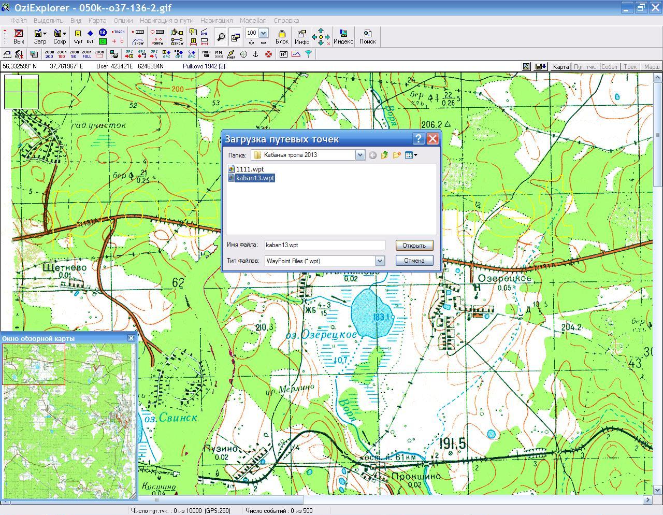
Task: Click the blue 12 map comment icon
Action: (103, 32)
